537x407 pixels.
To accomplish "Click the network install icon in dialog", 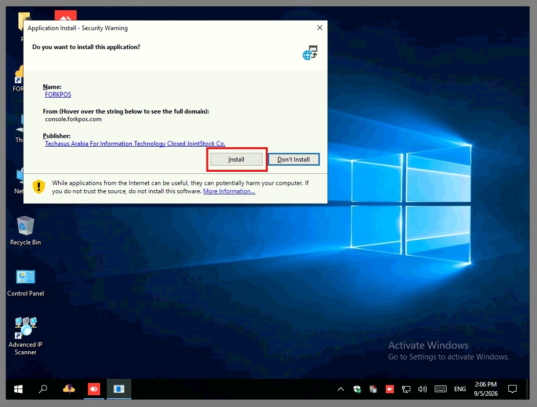I will tap(310, 53).
